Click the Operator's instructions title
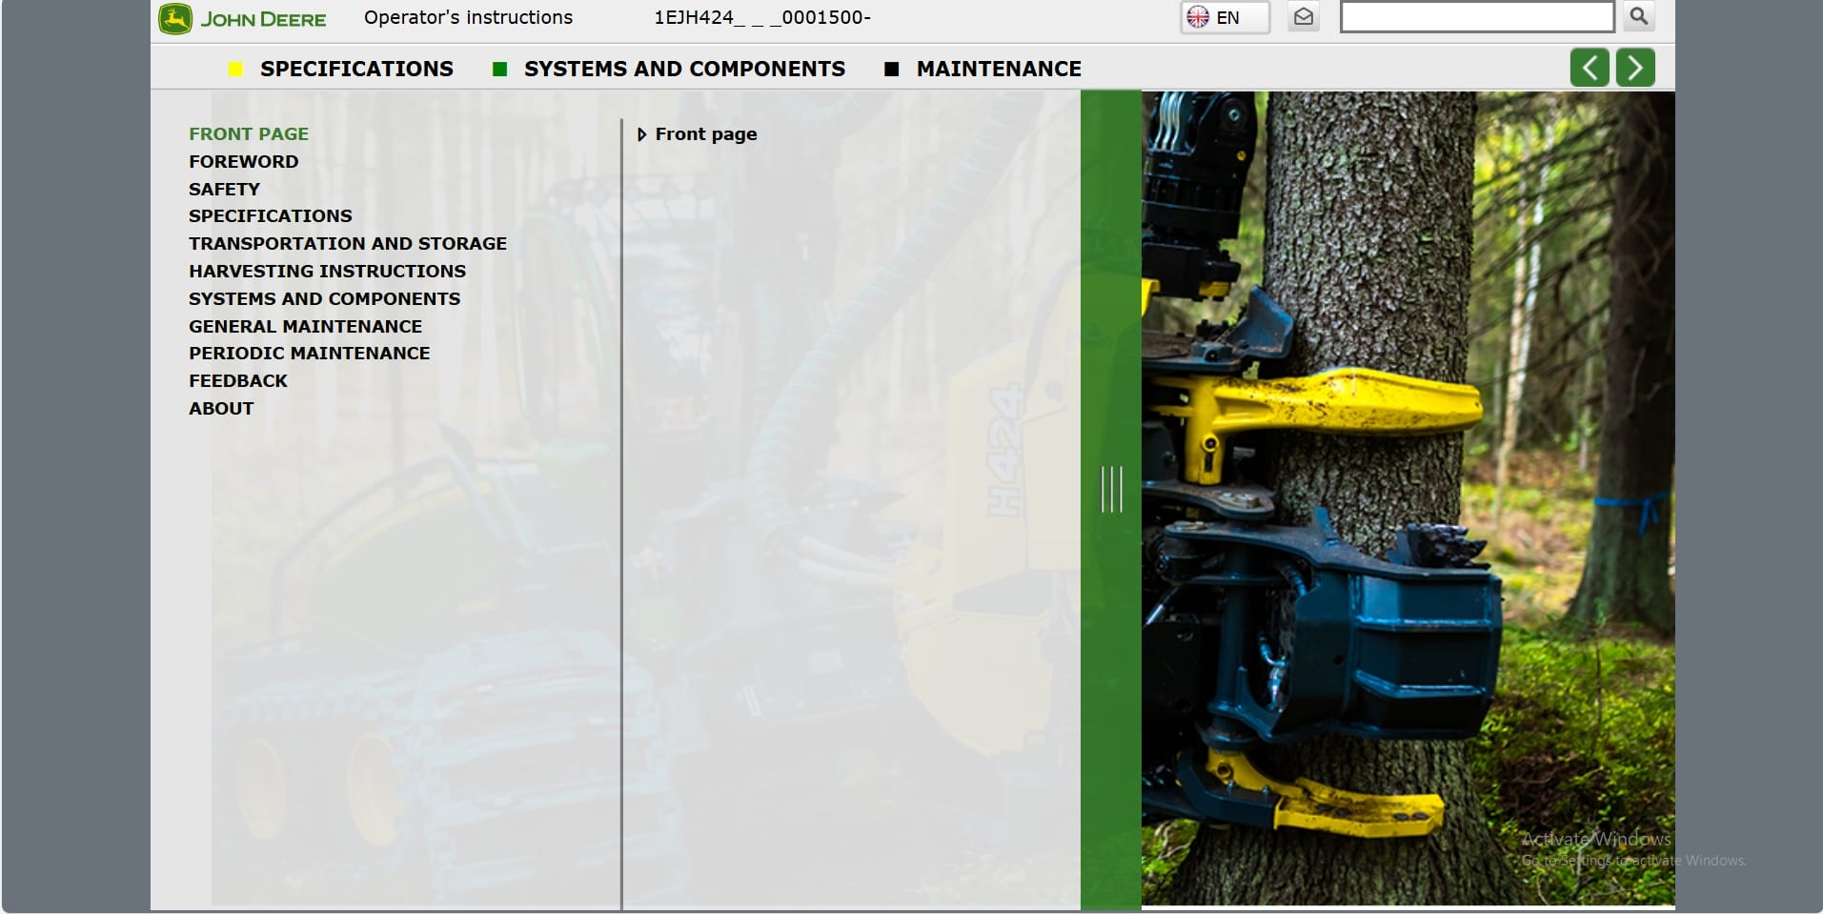The width and height of the screenshot is (1823, 914). pyautogui.click(x=468, y=17)
